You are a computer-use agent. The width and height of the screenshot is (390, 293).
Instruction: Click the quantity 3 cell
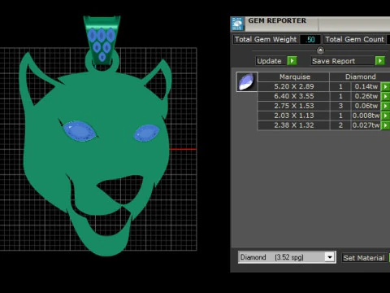pos(340,106)
